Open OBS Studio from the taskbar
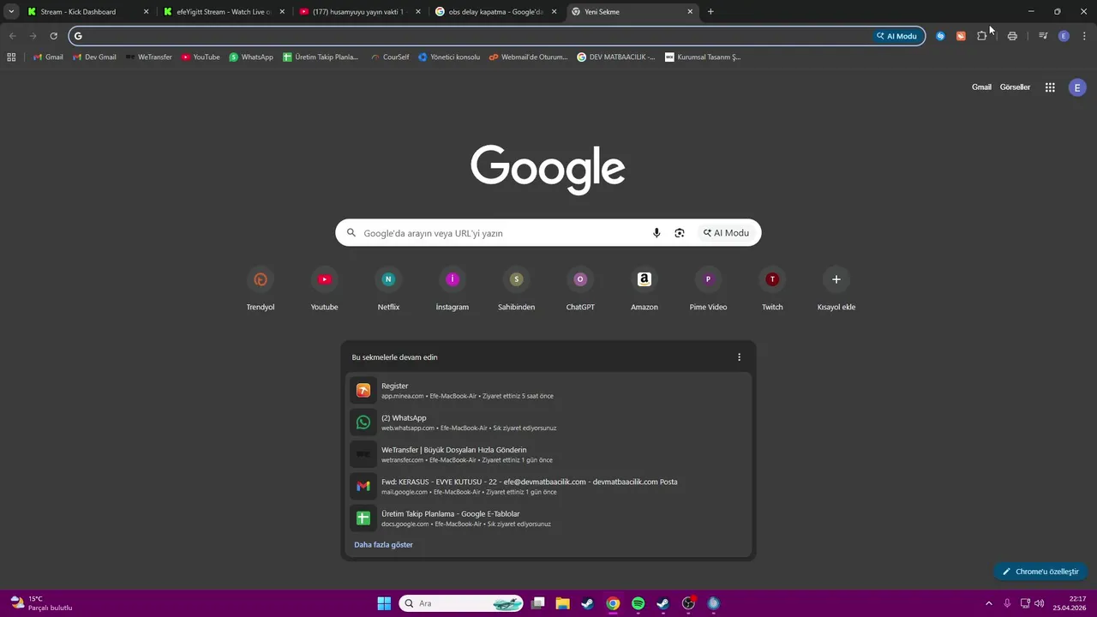 pyautogui.click(x=689, y=603)
